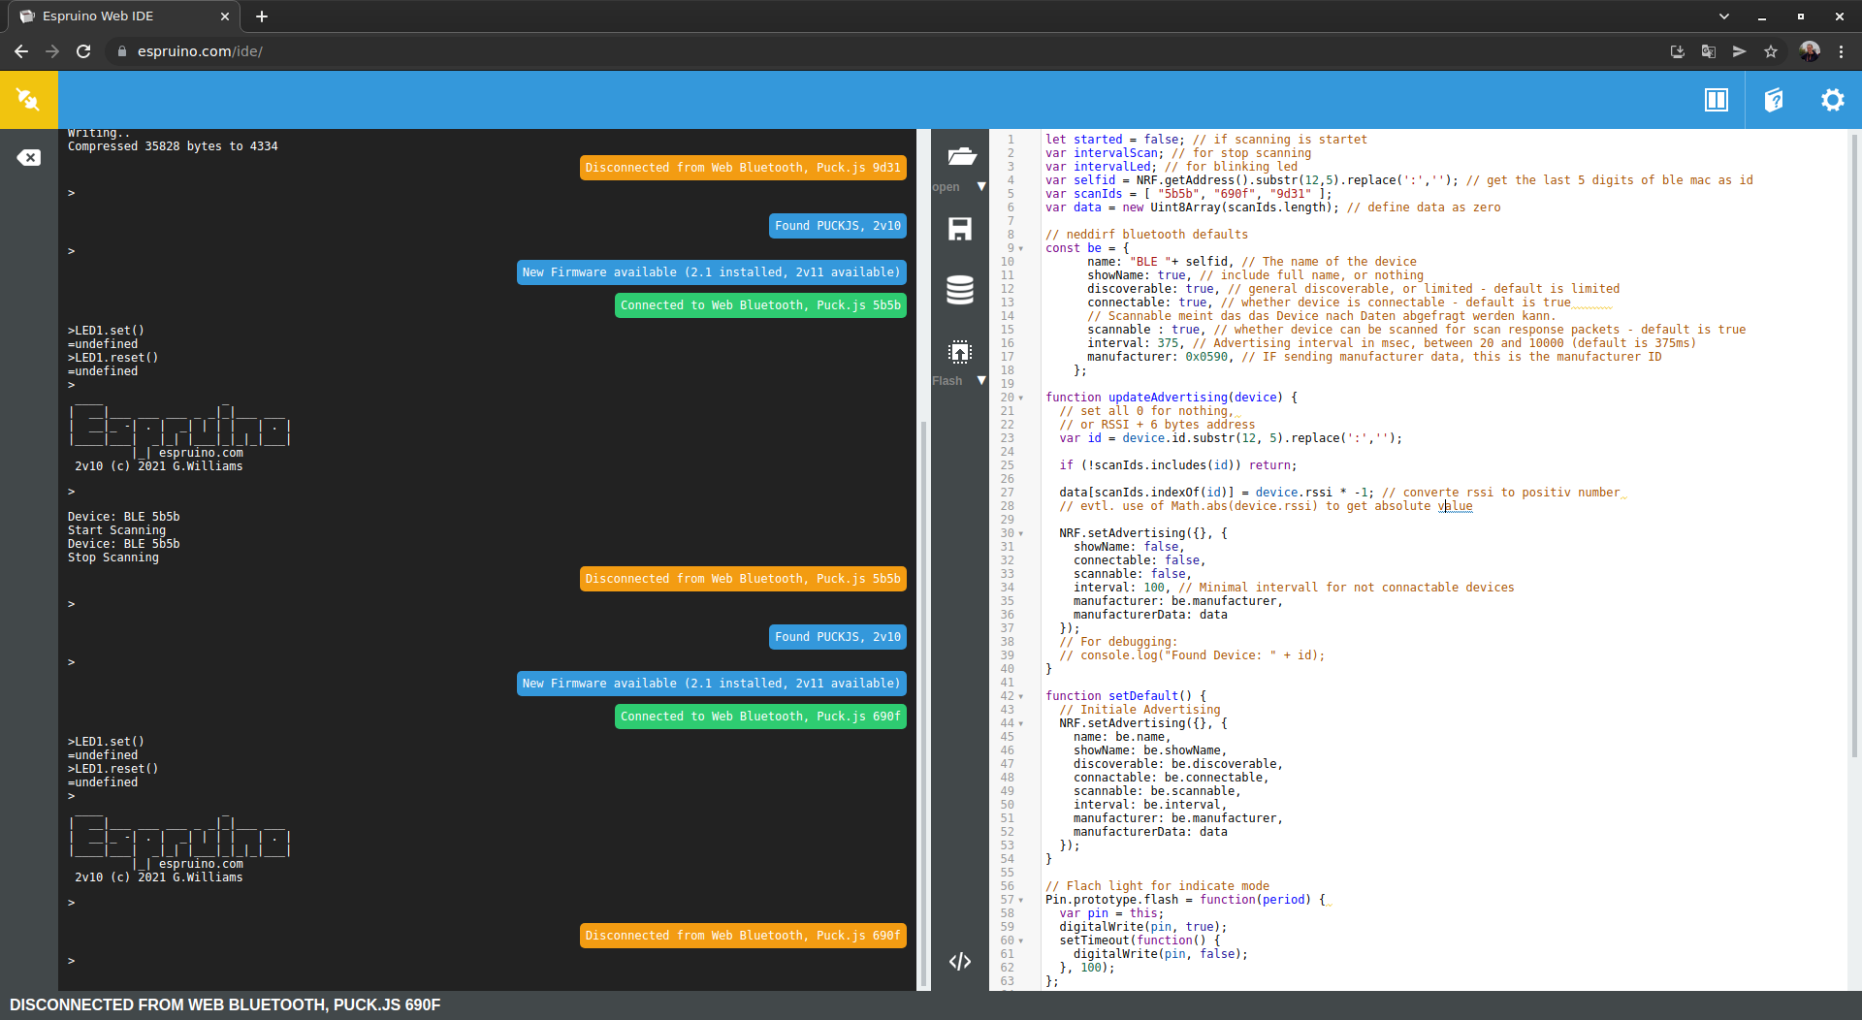The width and height of the screenshot is (1862, 1020).
Task: Click the first New Firmware available notification
Action: point(712,272)
